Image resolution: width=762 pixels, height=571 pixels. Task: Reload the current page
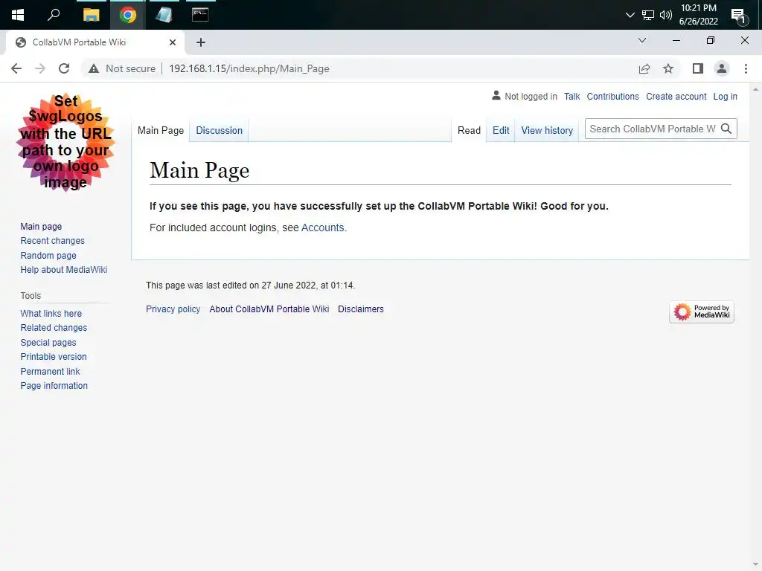(64, 68)
